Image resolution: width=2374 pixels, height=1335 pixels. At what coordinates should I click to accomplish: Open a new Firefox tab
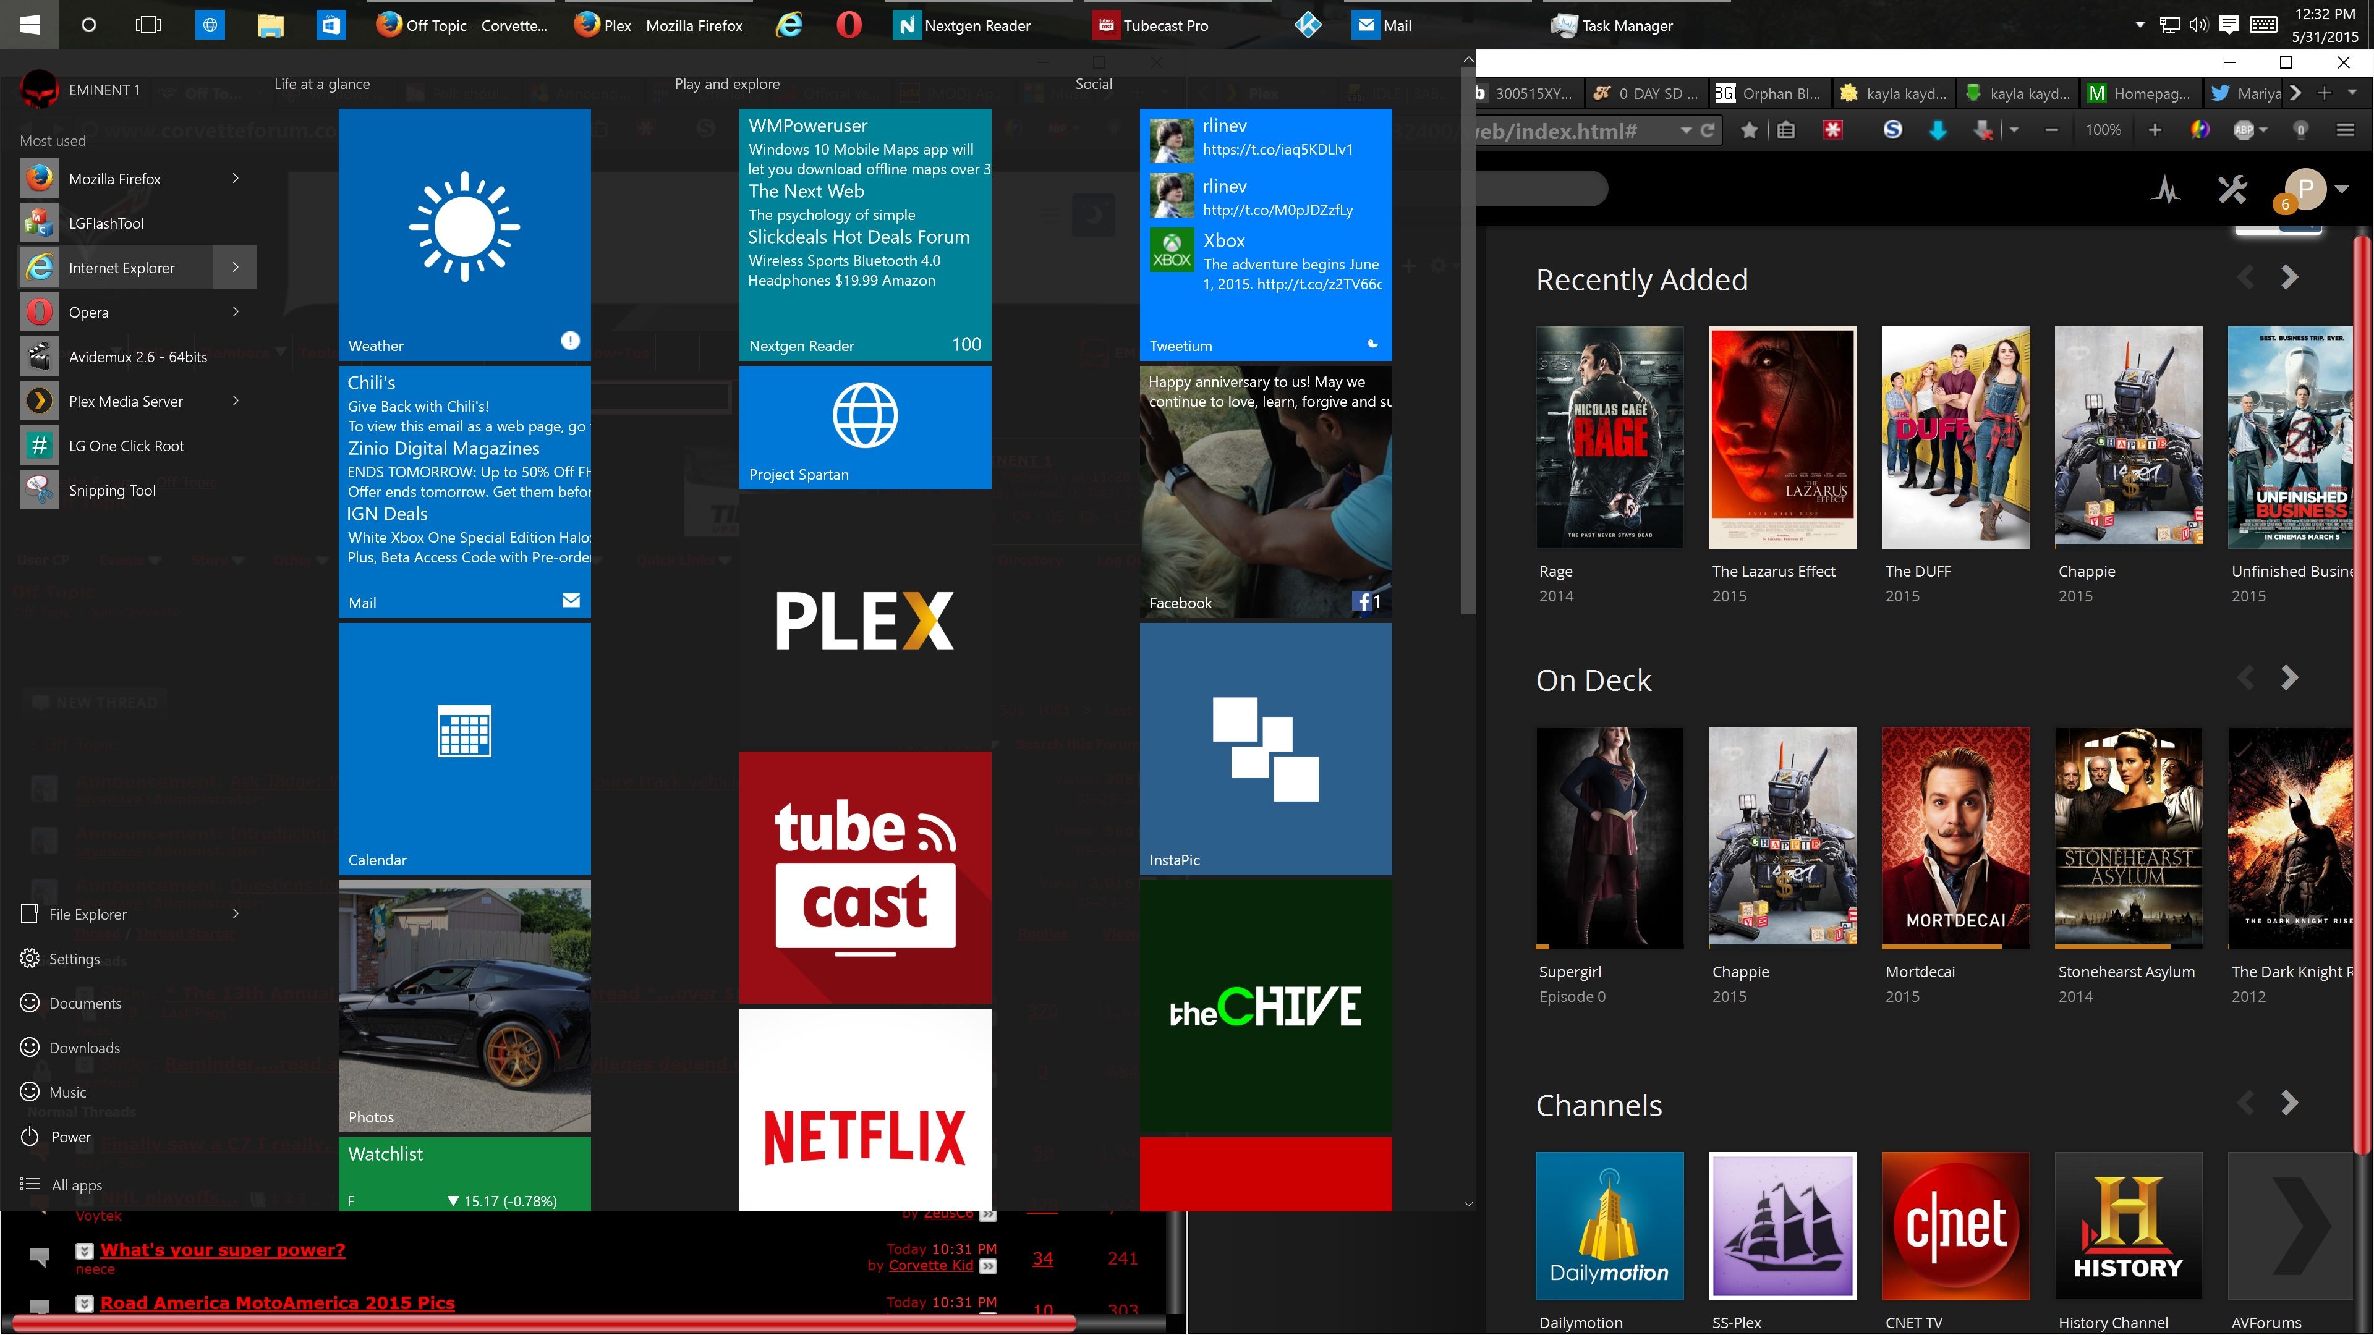2325,92
